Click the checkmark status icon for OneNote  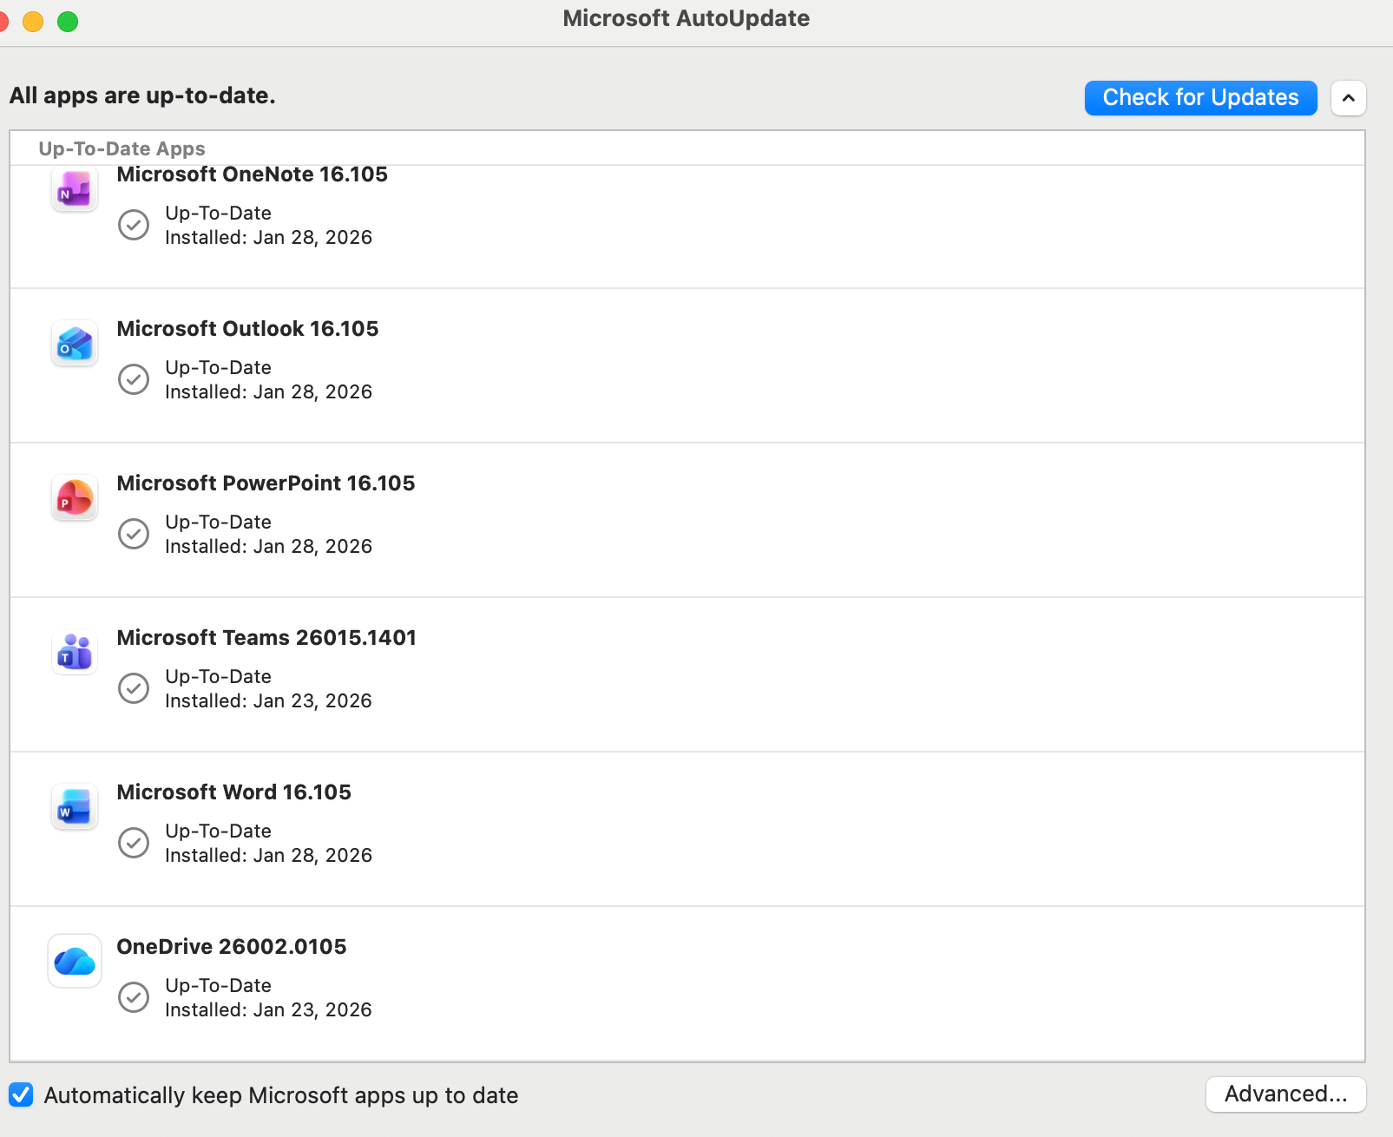[134, 225]
